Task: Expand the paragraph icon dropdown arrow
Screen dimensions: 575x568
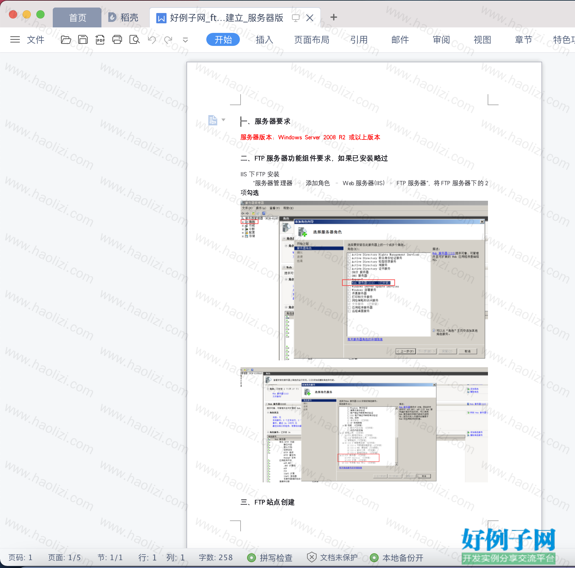Action: tap(223, 120)
